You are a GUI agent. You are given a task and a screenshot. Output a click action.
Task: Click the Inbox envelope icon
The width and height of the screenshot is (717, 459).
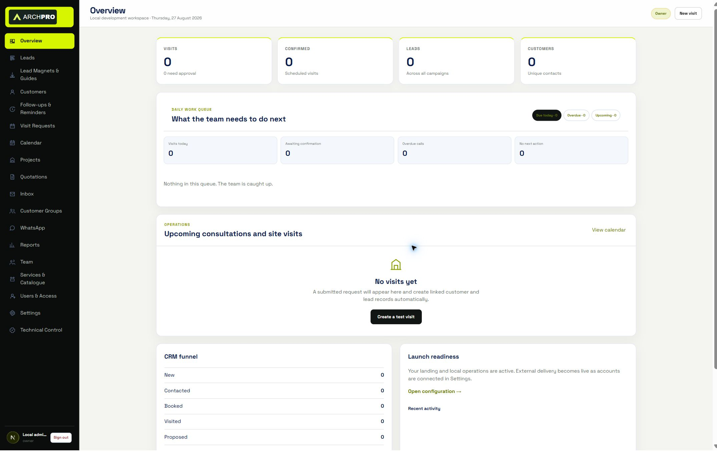click(12, 194)
